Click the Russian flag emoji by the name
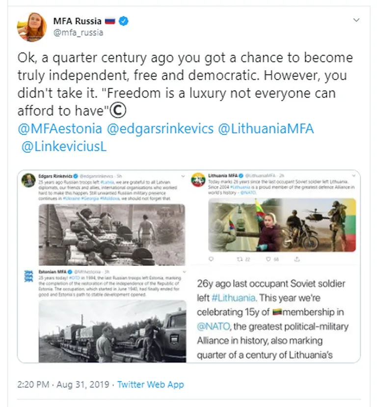Screen dimensions: 377x407 pos(110,21)
